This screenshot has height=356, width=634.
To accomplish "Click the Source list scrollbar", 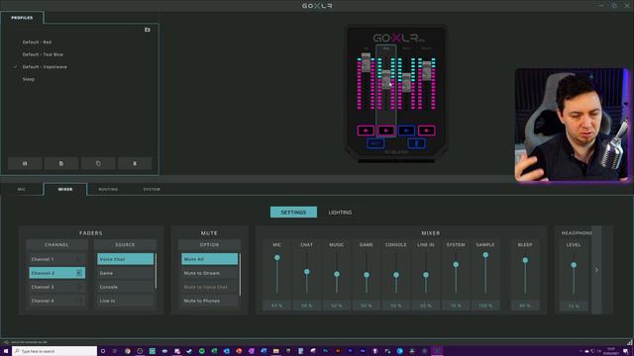I will (156, 271).
